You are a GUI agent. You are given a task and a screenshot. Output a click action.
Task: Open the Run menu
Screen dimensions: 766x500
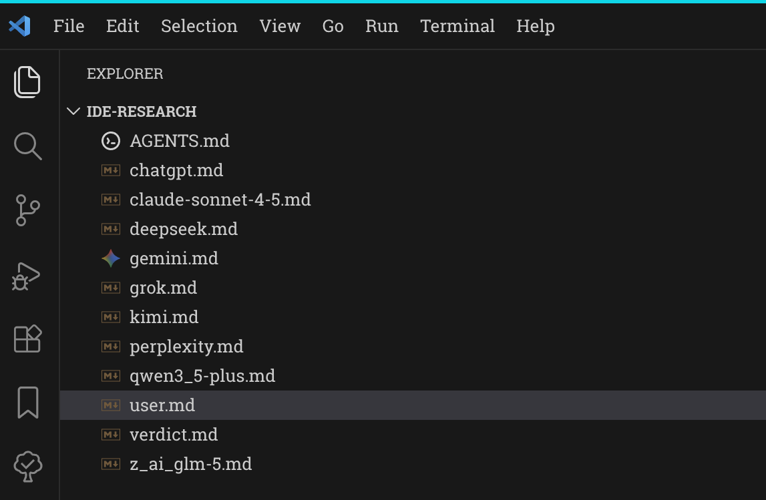click(x=382, y=26)
